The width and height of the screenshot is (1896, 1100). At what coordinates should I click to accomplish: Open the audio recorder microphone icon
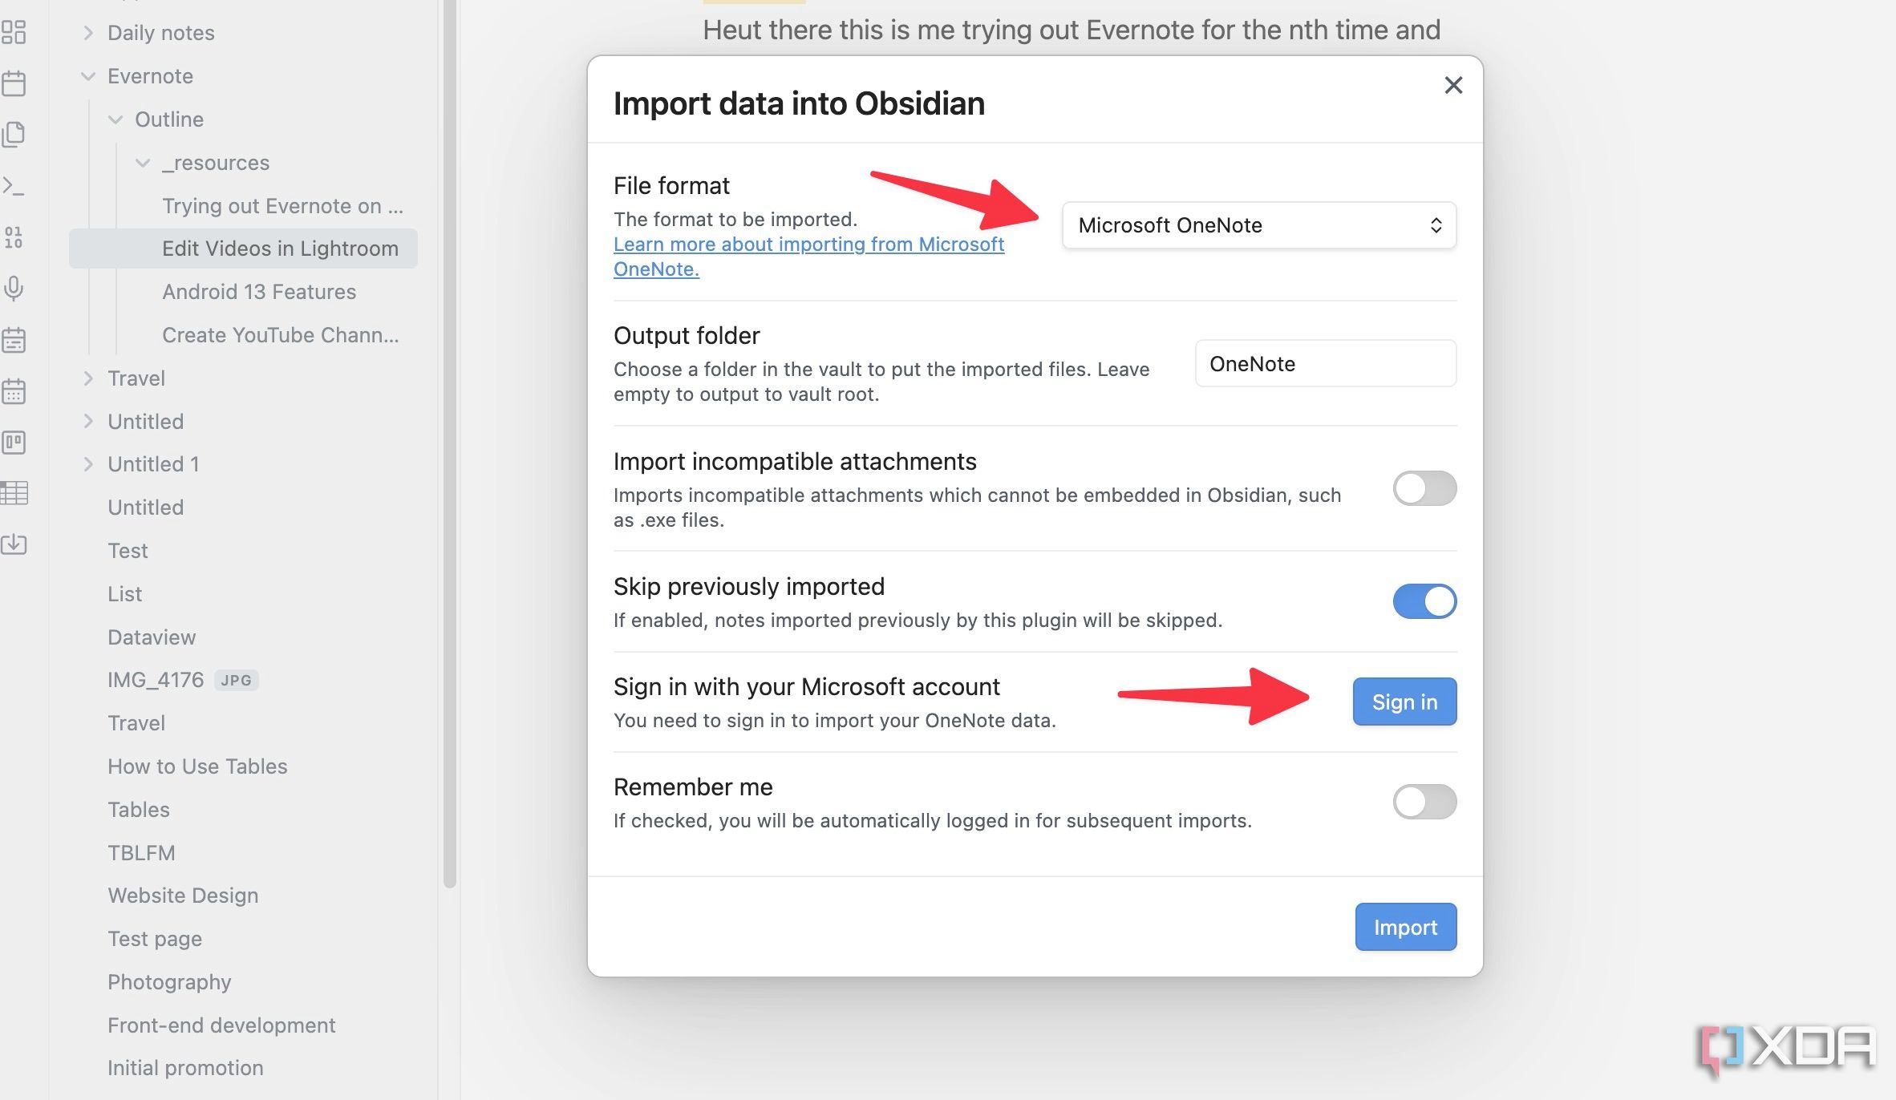(14, 289)
